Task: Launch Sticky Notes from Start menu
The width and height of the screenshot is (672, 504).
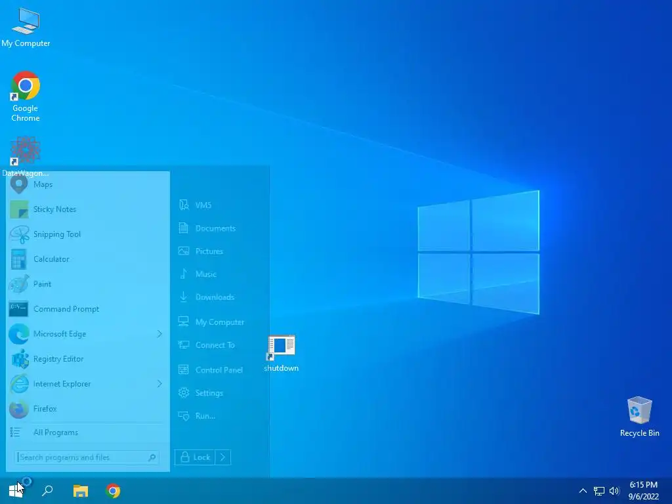Action: click(87, 209)
